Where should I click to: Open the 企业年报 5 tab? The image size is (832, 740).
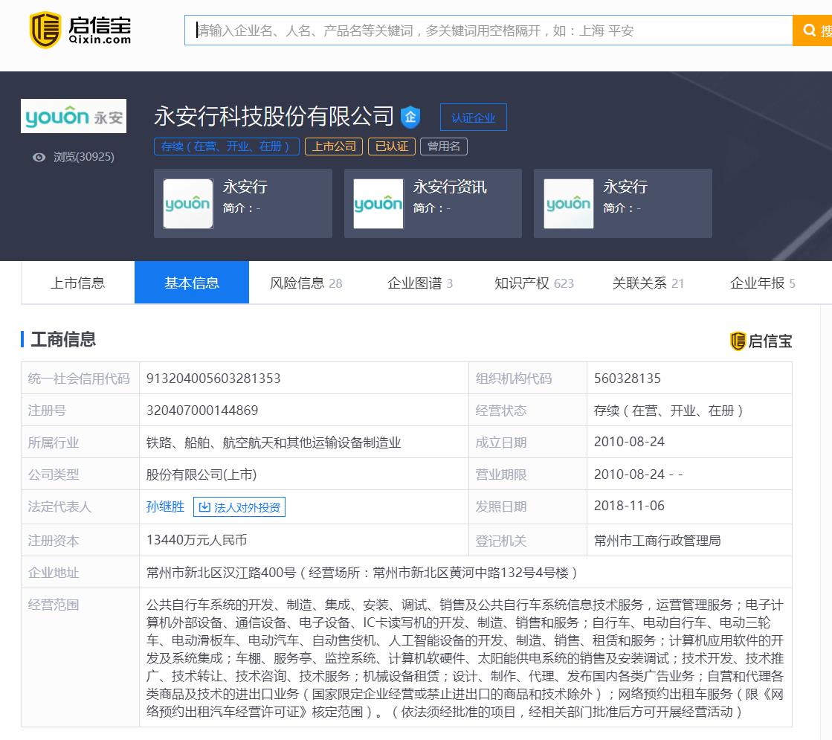tap(763, 283)
